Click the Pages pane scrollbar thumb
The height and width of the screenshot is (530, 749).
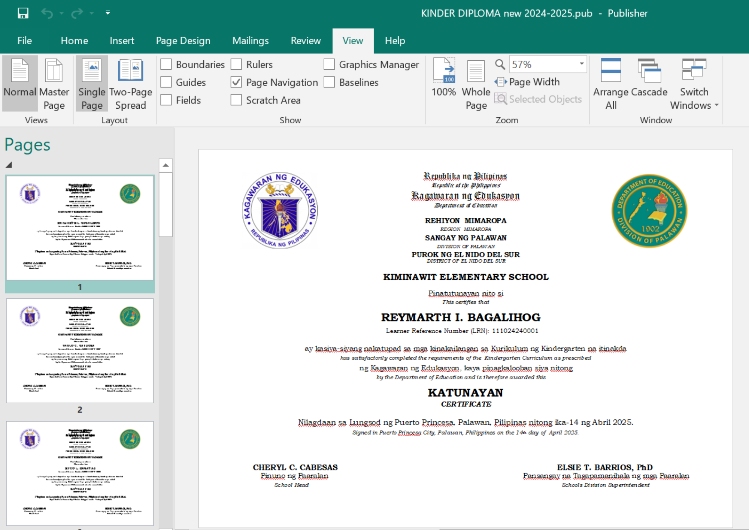click(166, 204)
